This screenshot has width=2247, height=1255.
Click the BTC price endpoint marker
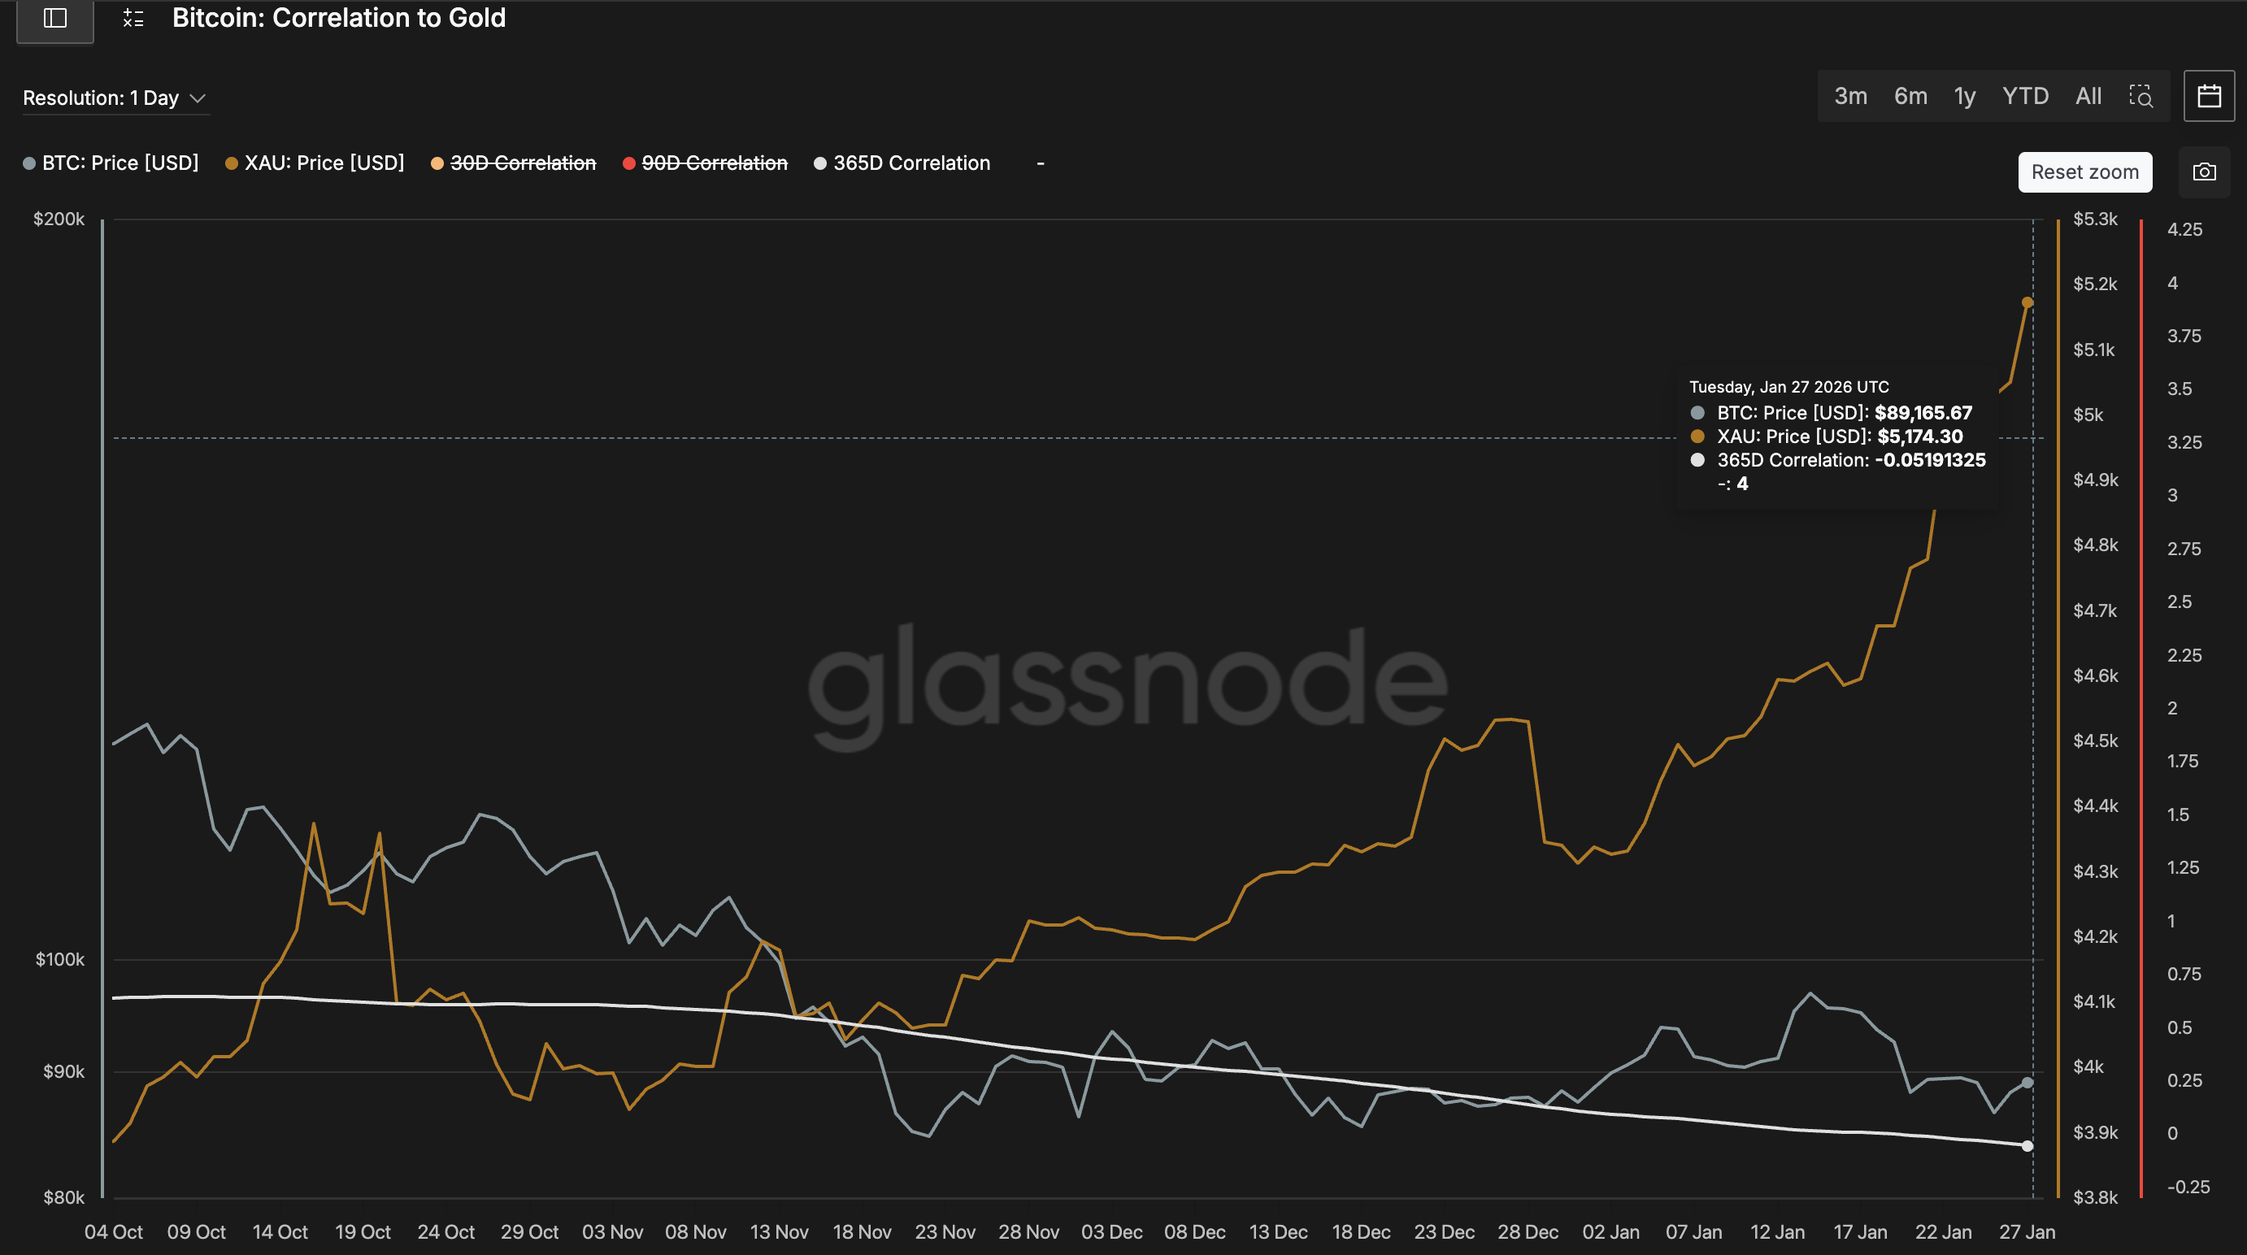2028,1083
